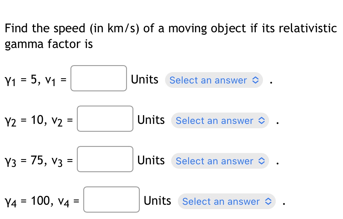Screen dimensions: 343x219
Task: Click inside the v4 answer input box
Action: click(x=111, y=200)
